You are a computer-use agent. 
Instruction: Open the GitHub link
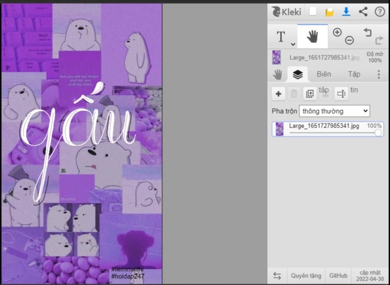click(338, 276)
